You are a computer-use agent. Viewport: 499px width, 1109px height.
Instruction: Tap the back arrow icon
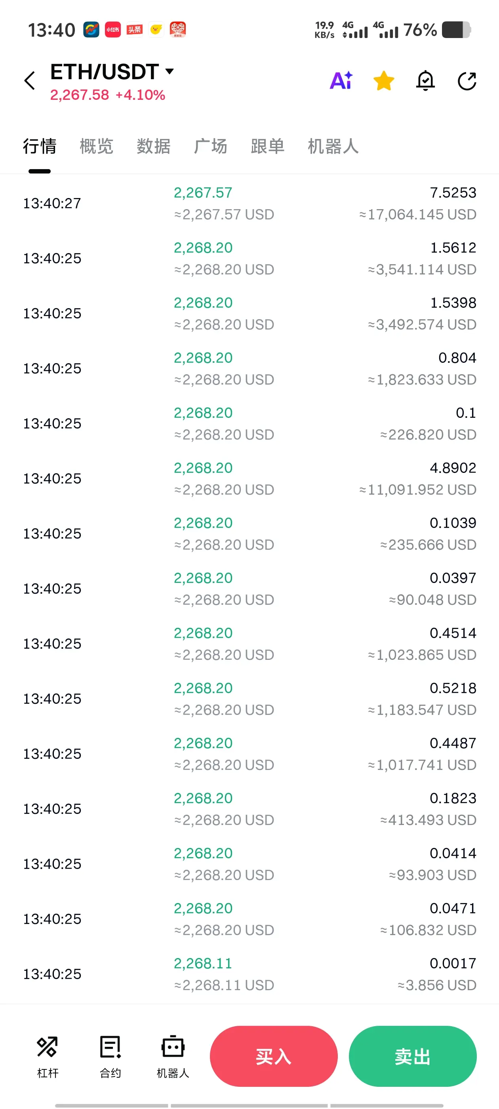click(29, 80)
